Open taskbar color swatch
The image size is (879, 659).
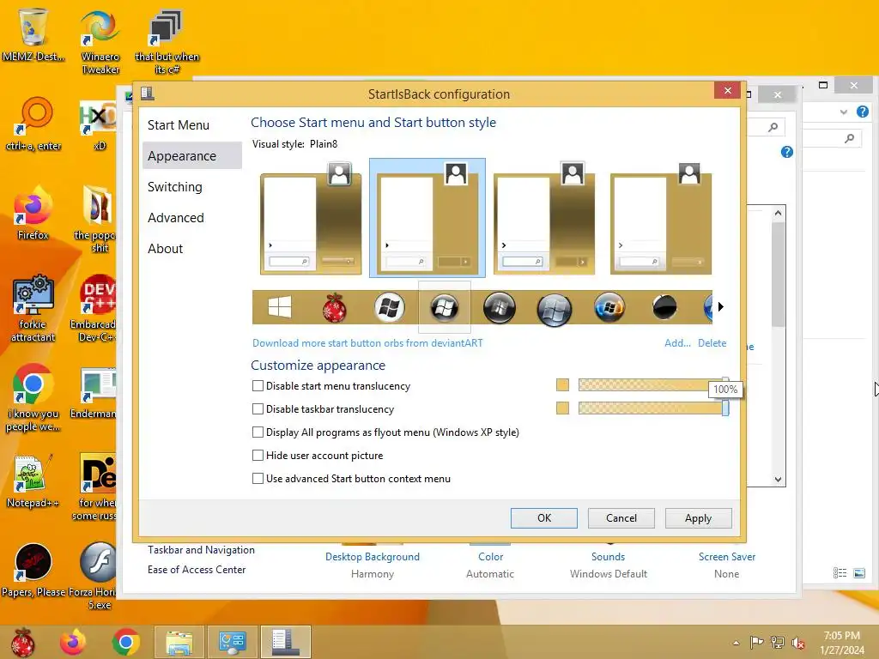pos(562,408)
